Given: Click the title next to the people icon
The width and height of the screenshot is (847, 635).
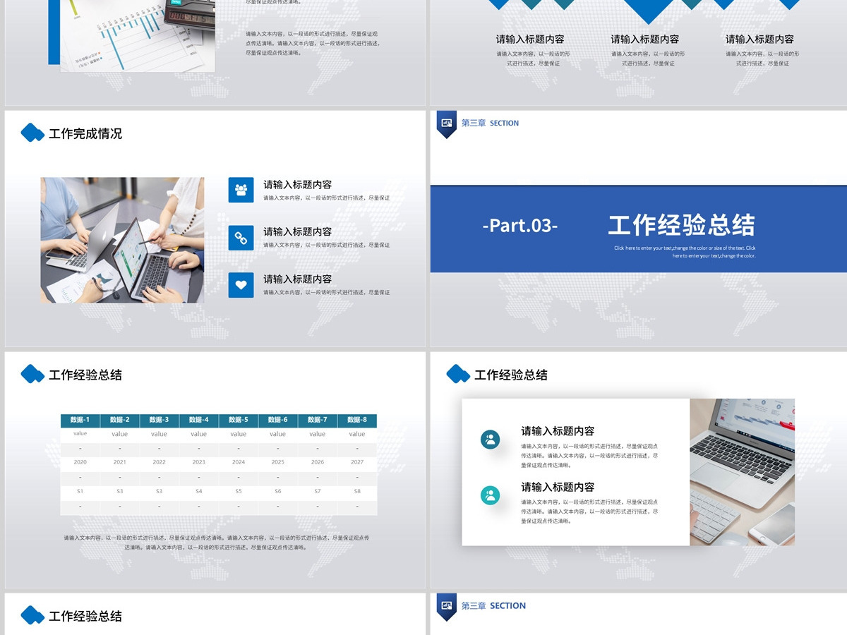Looking at the screenshot, I should [297, 185].
